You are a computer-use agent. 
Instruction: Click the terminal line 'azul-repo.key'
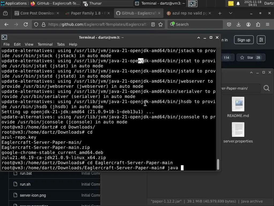(19, 137)
